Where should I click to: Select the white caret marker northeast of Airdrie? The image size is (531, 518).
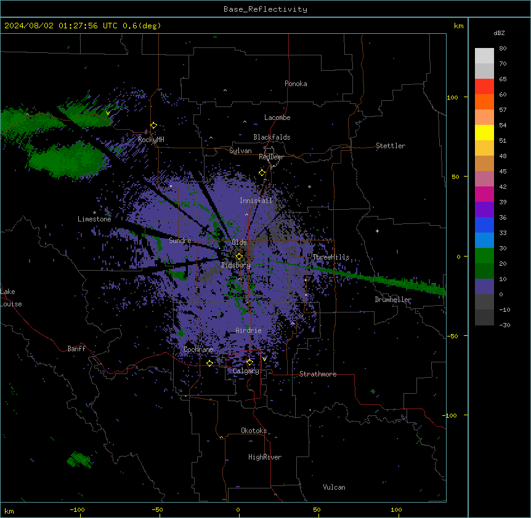tap(293, 323)
